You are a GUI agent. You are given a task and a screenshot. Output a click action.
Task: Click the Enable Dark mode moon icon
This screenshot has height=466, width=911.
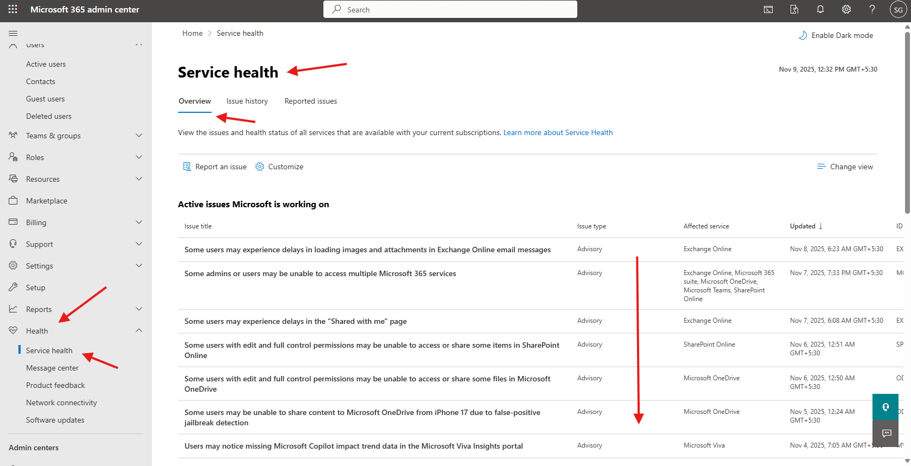(x=802, y=35)
